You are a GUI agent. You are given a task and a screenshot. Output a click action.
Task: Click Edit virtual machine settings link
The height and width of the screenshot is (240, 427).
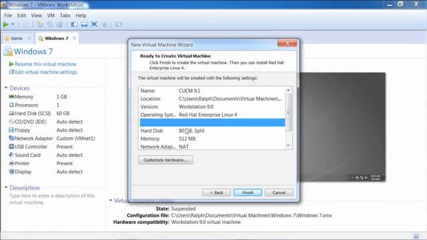coord(46,72)
